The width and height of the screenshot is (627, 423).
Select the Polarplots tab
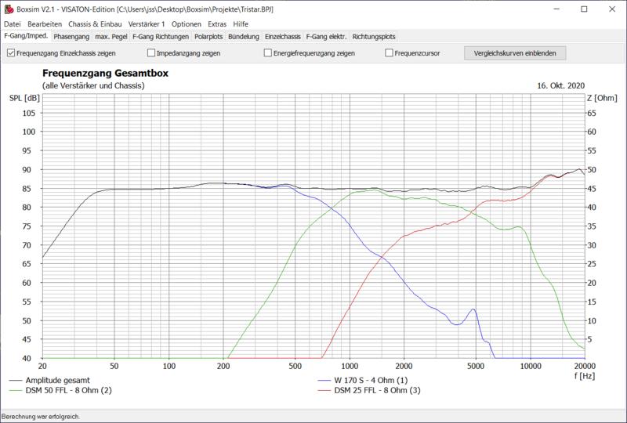click(208, 36)
